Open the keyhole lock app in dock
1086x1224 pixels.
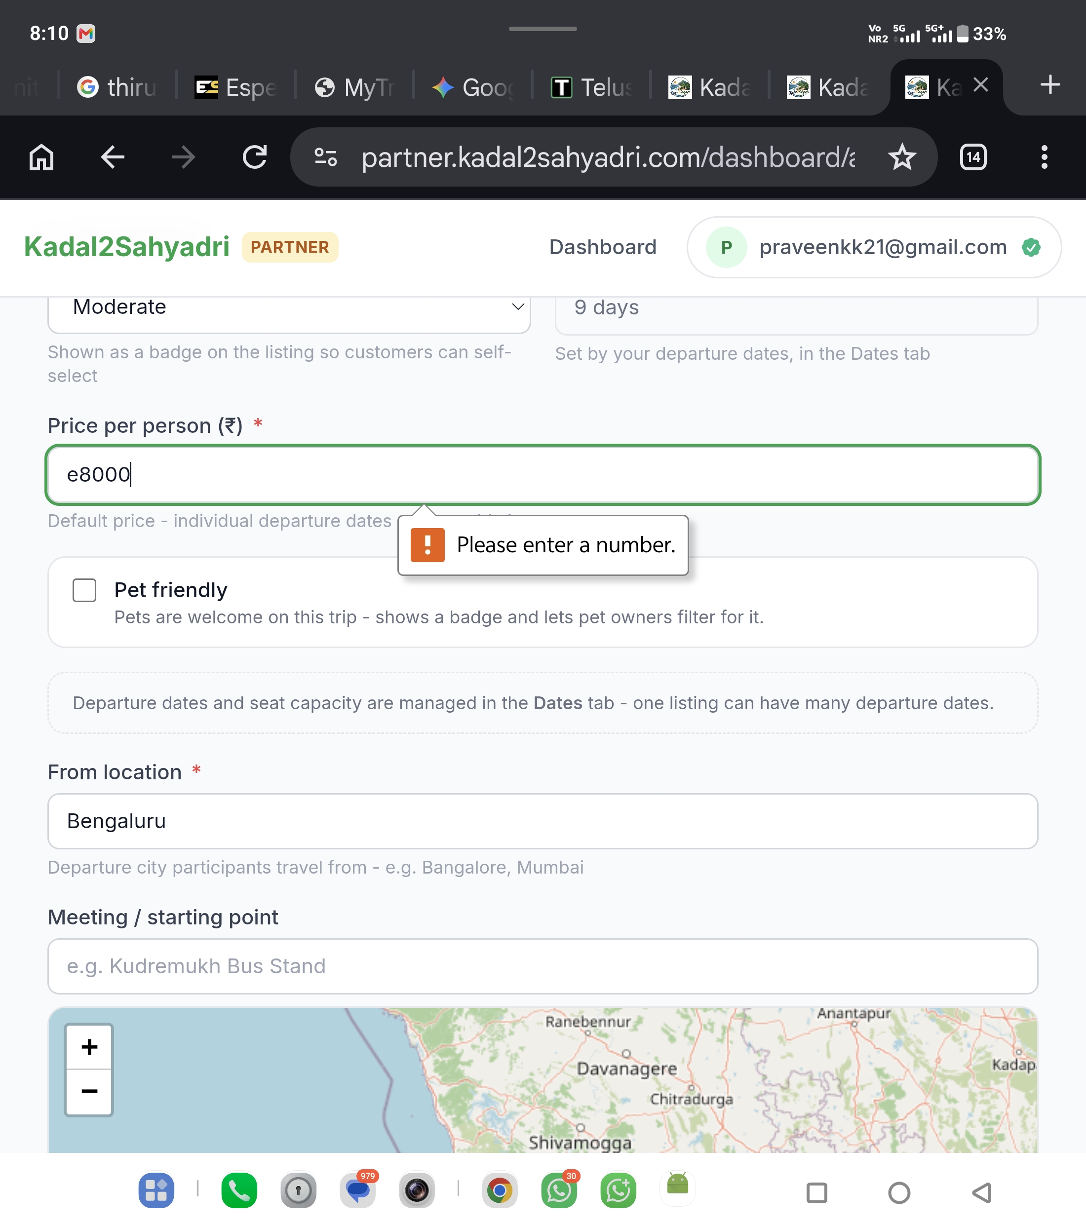[x=298, y=1190]
